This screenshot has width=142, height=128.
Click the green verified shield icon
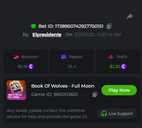(33, 26)
